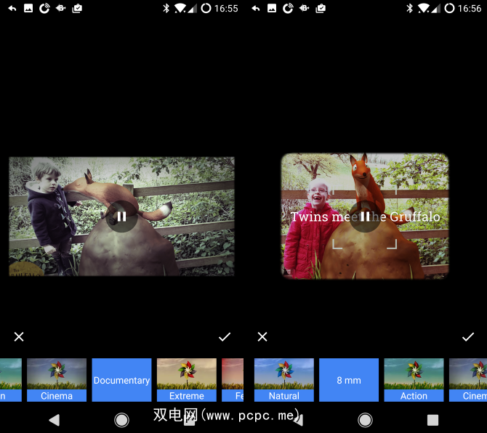This screenshot has height=433, width=487.
Task: Tap the image notification icon in left status bar
Action: point(28,9)
